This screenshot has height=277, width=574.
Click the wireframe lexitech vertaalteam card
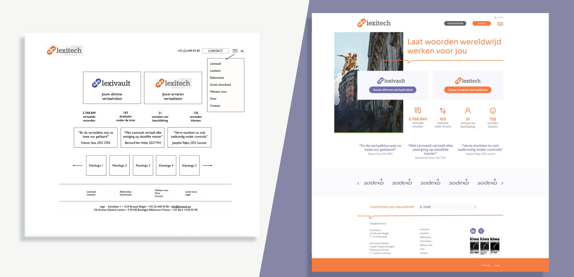point(173,88)
